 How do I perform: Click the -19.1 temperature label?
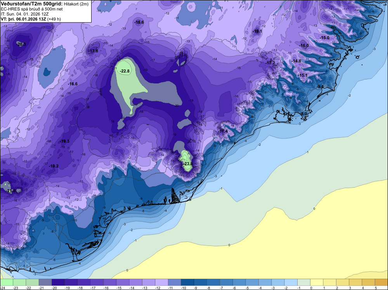click(x=257, y=31)
